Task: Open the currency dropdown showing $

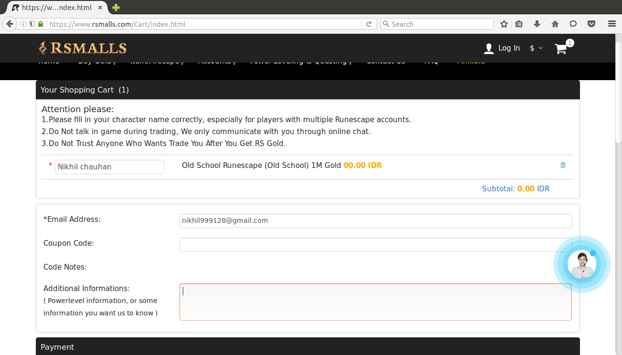Action: pos(536,48)
